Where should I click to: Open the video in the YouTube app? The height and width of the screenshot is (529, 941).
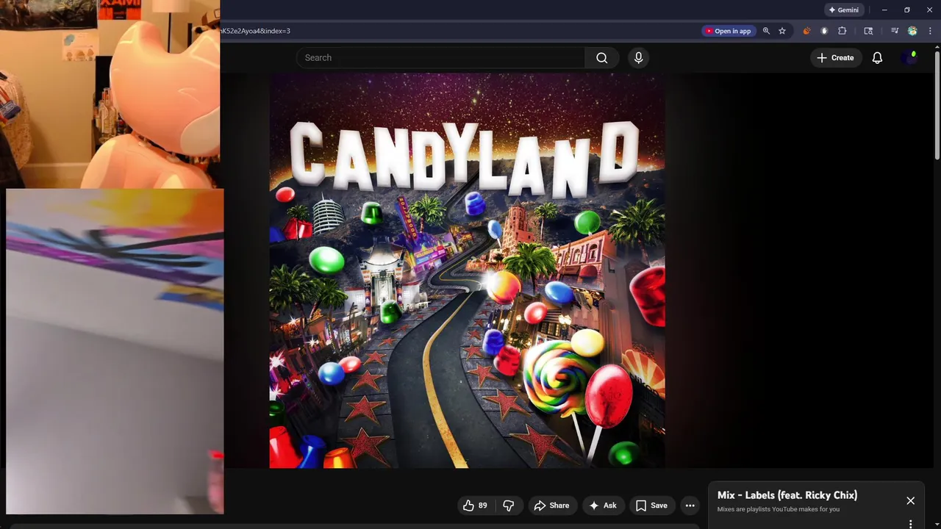(728, 31)
